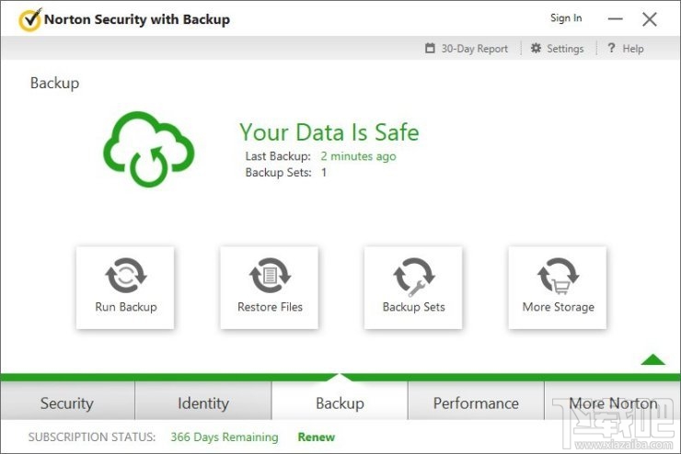Click the 'Your Data Is Safe' heading
The width and height of the screenshot is (681, 454).
[329, 132]
